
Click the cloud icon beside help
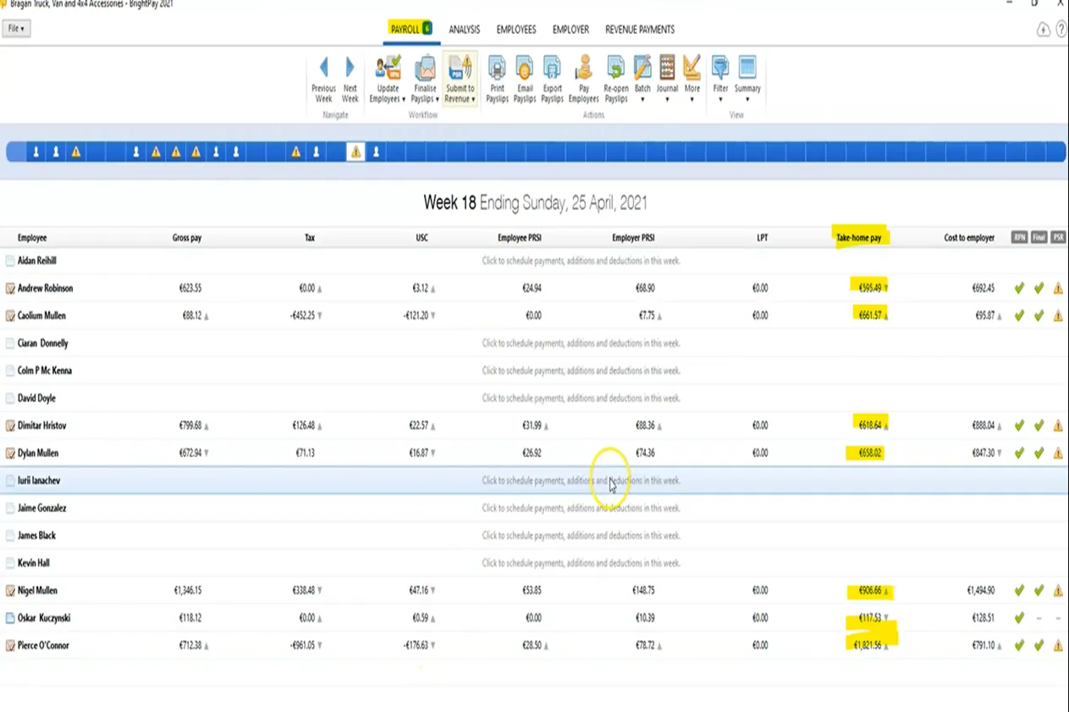(1044, 30)
